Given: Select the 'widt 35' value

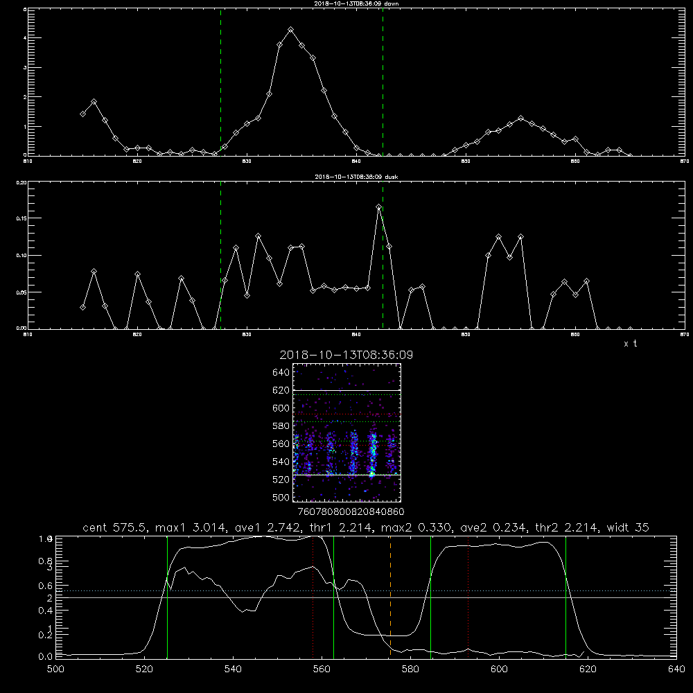Looking at the screenshot, I should pyautogui.click(x=628, y=527).
